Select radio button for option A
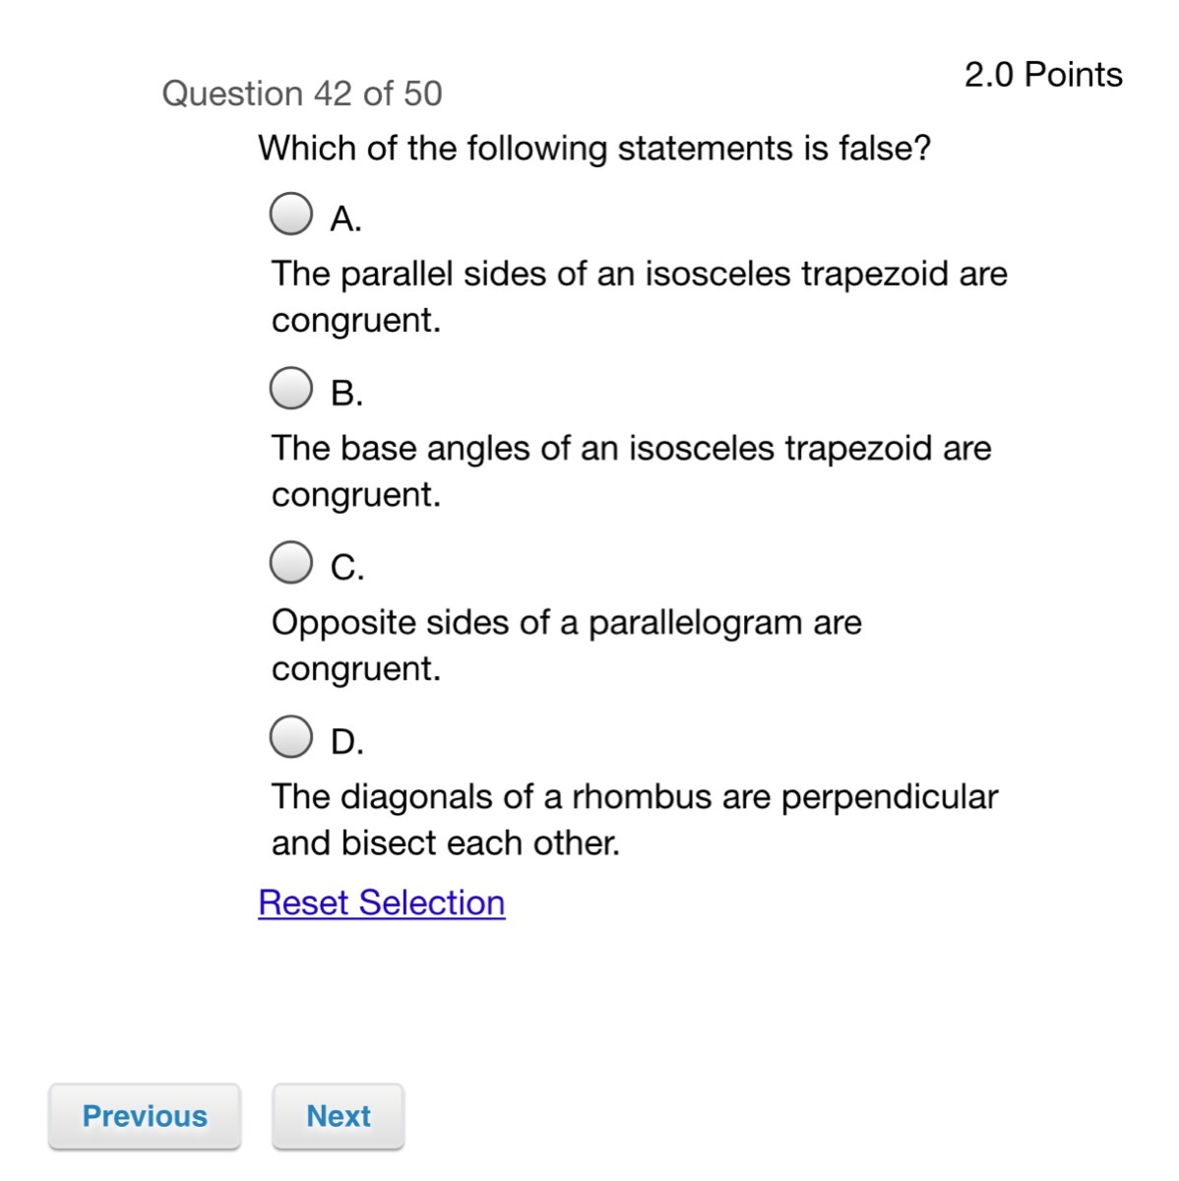1179x1181 pixels. point(291,213)
